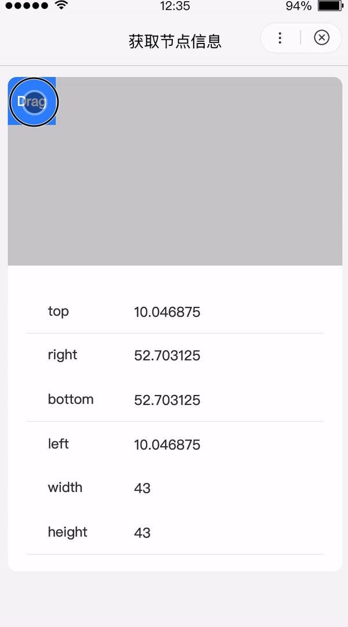Select the width label
This screenshot has height=627, width=348.
point(65,488)
